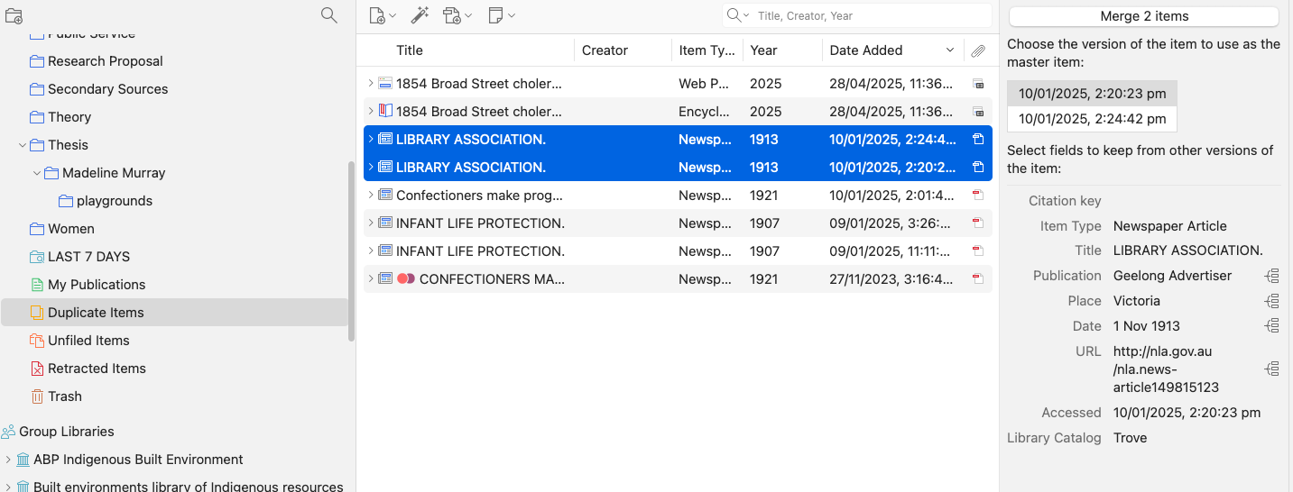Sort items by the Date Added column
The width and height of the screenshot is (1293, 492).
click(893, 50)
